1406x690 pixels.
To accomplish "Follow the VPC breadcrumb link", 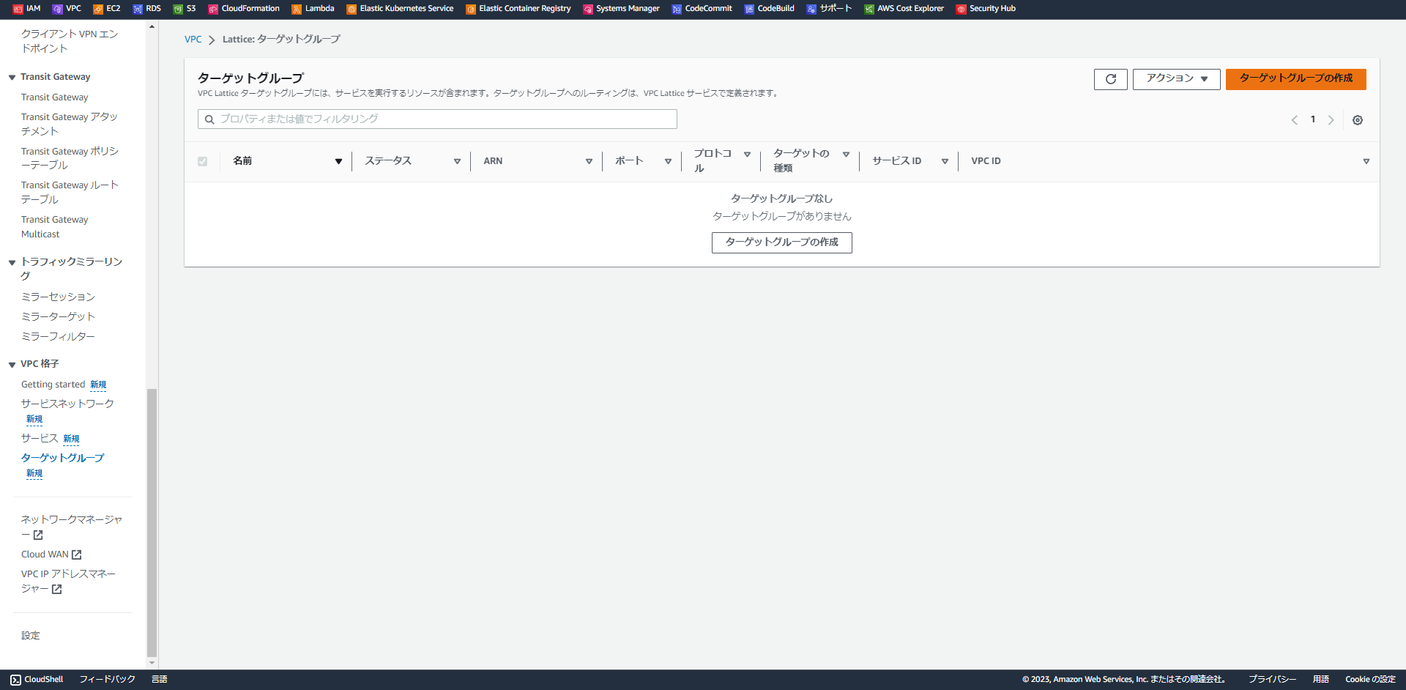I will point(193,39).
